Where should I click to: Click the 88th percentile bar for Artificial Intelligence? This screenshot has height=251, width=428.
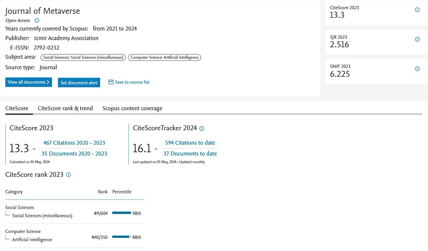(122, 236)
